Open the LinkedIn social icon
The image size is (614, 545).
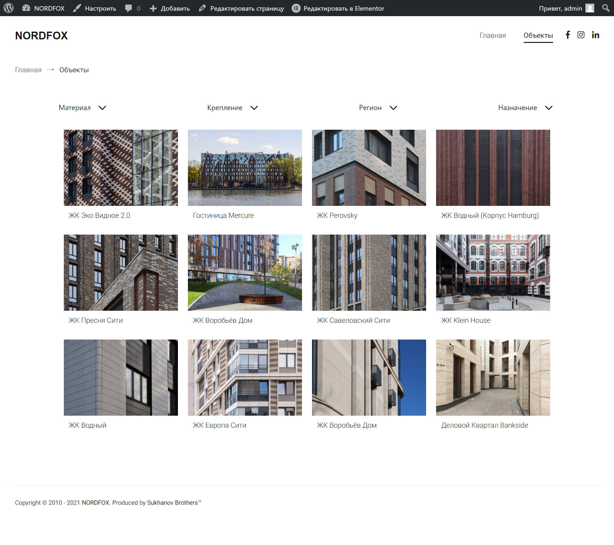point(595,35)
